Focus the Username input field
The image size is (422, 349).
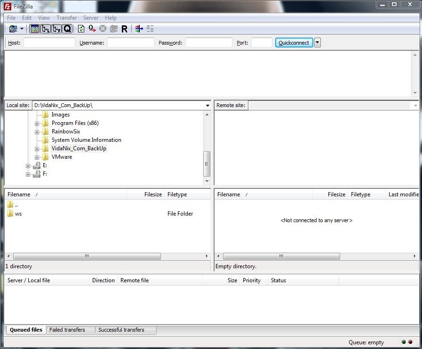coord(130,43)
